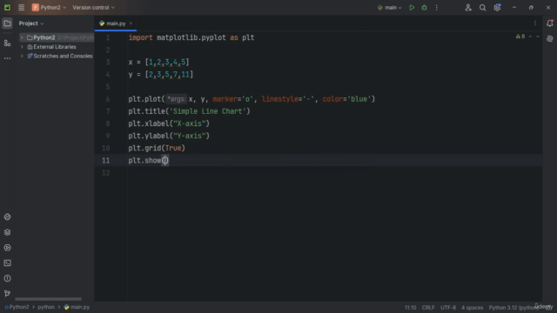Open 4 spaces indent settings
Image resolution: width=557 pixels, height=313 pixels.
click(472, 308)
